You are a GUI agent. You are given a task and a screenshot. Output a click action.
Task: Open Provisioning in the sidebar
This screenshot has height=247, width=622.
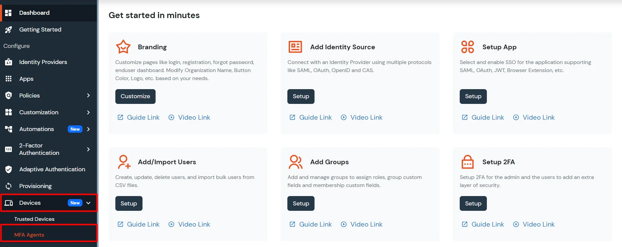point(49,186)
